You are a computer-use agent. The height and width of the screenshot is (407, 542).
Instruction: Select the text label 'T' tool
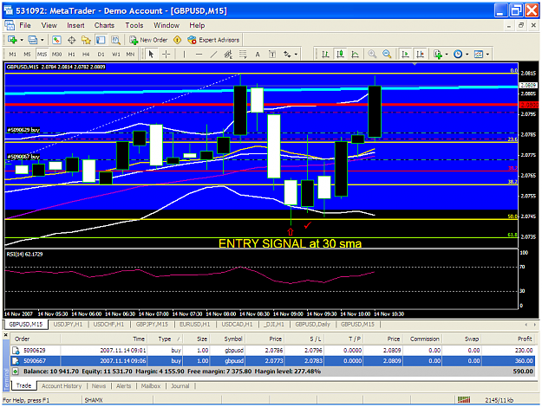point(272,55)
